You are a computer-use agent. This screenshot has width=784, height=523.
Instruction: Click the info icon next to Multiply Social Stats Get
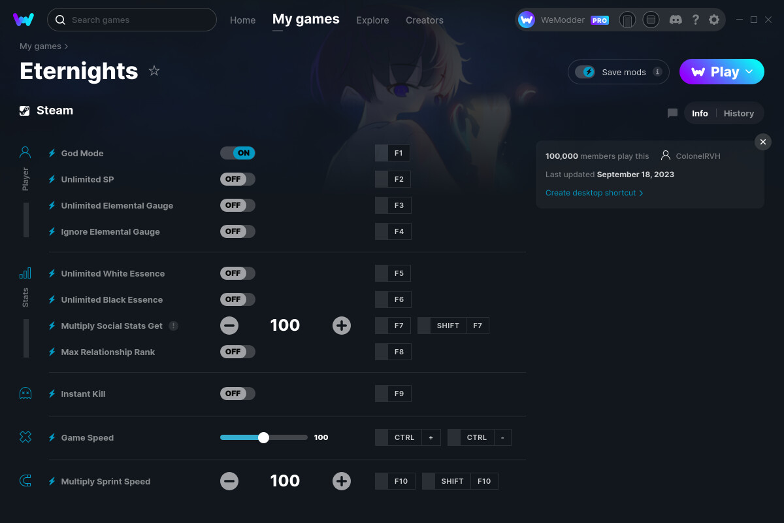pyautogui.click(x=173, y=326)
